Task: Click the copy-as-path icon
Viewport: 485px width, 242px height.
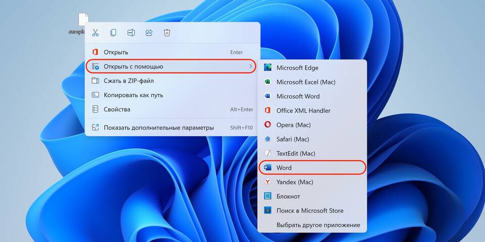Action: [95, 95]
